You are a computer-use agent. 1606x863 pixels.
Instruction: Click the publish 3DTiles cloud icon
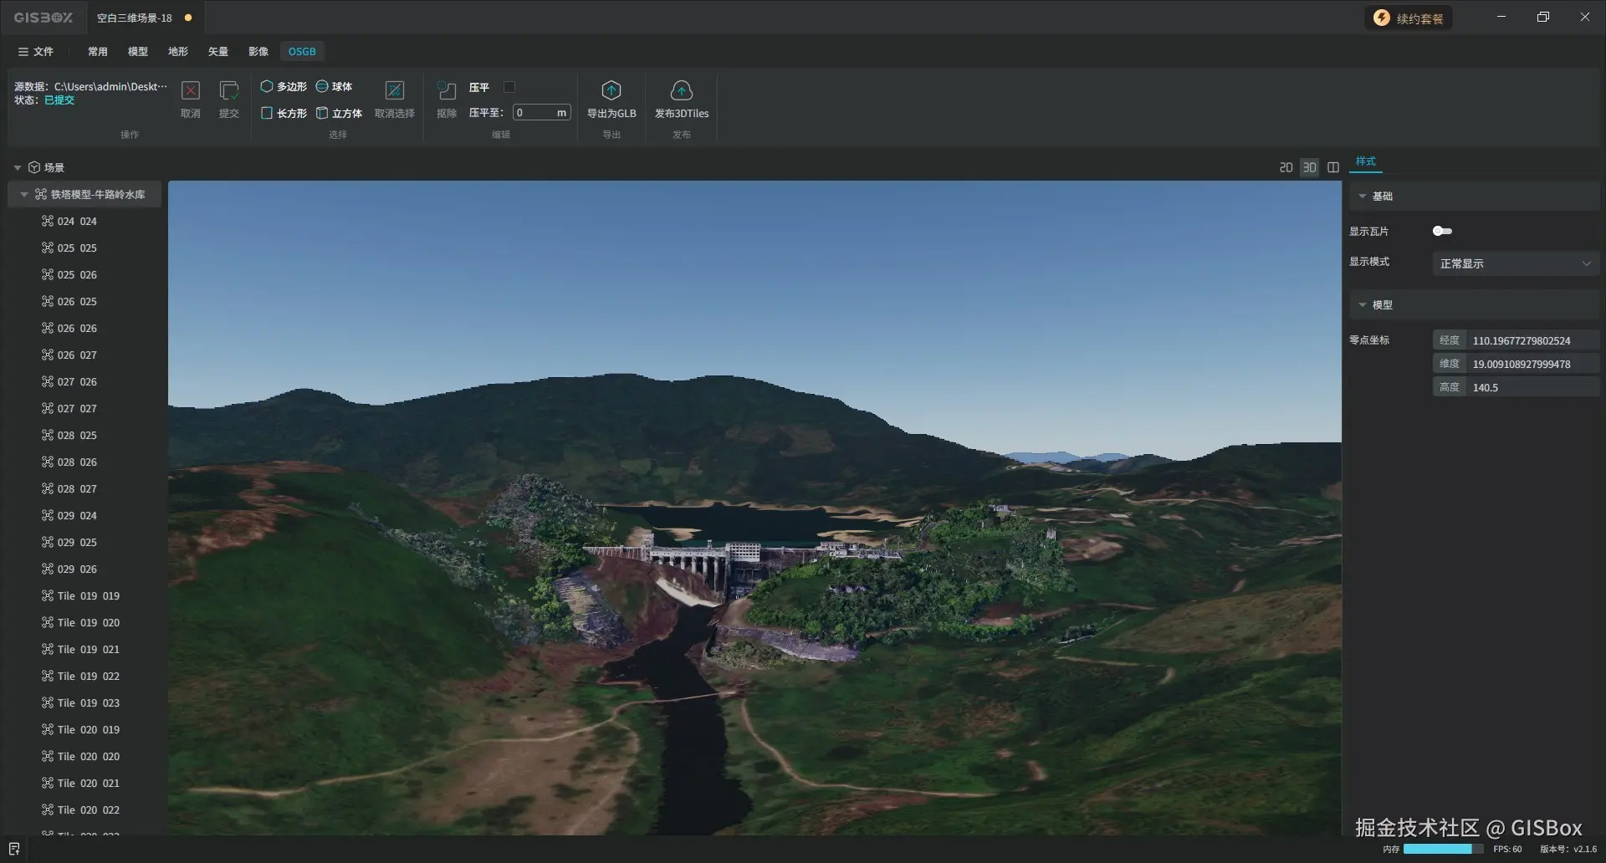coord(682,90)
